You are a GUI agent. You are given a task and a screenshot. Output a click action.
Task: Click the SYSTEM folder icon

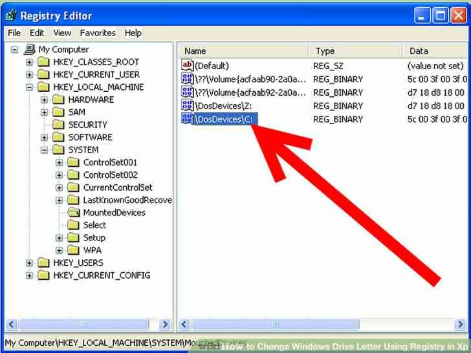click(x=58, y=150)
